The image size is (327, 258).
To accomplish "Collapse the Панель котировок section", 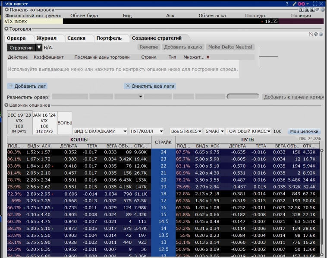I will point(6,10).
